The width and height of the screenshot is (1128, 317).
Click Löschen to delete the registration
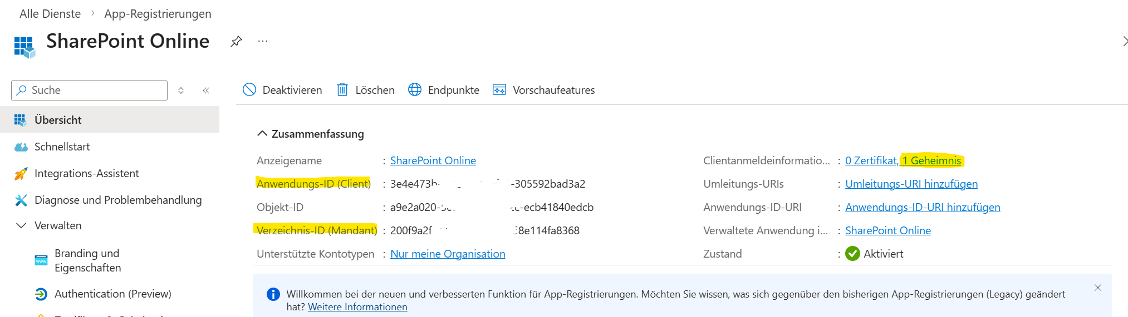point(365,90)
